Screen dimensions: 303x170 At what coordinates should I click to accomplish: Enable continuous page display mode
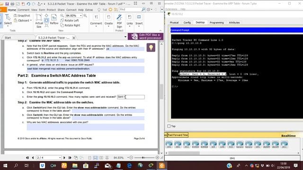(x=95, y=158)
